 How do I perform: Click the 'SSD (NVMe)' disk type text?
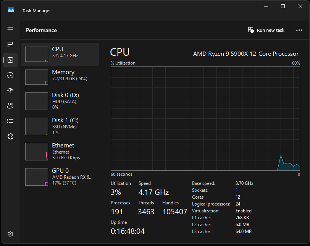[x=65, y=127]
